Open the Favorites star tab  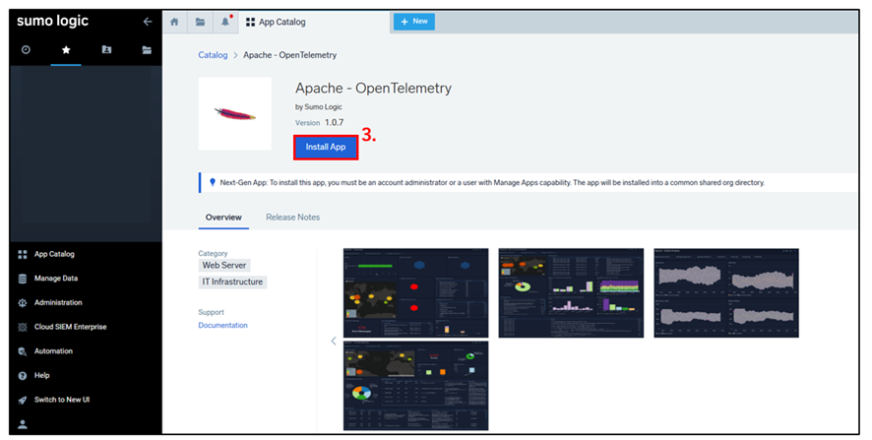[x=66, y=50]
